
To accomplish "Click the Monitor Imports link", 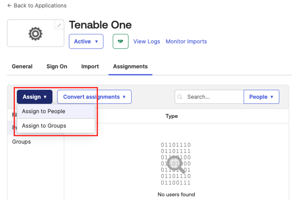I will (186, 42).
